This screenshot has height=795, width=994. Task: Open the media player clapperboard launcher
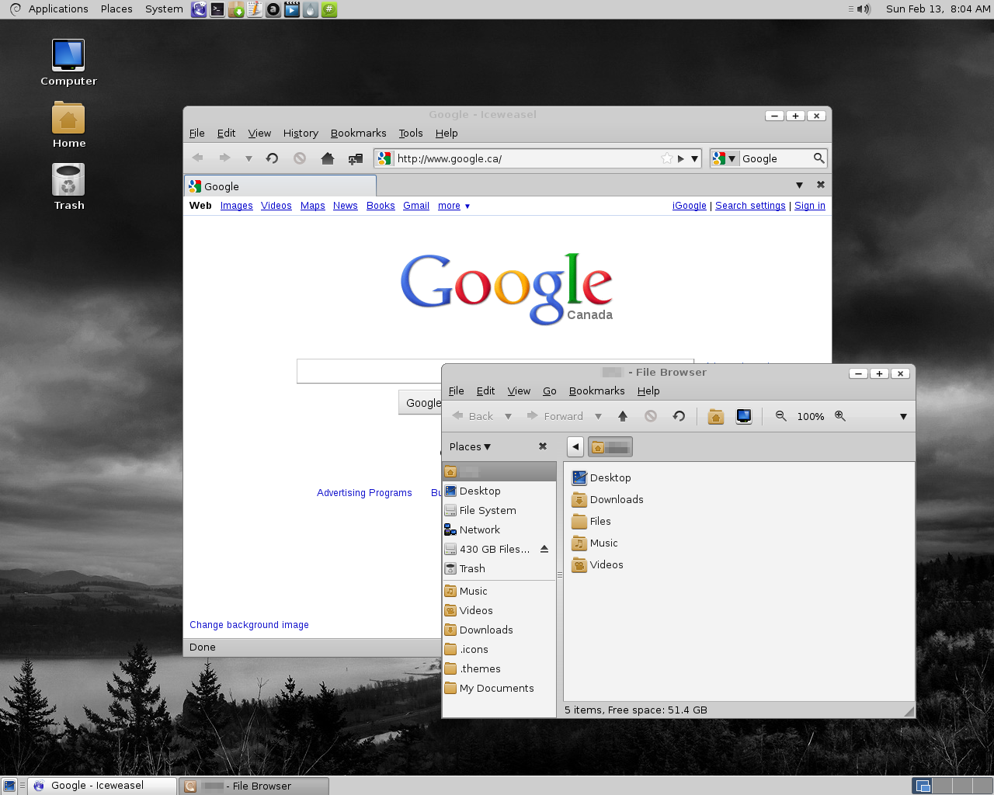coord(292,9)
